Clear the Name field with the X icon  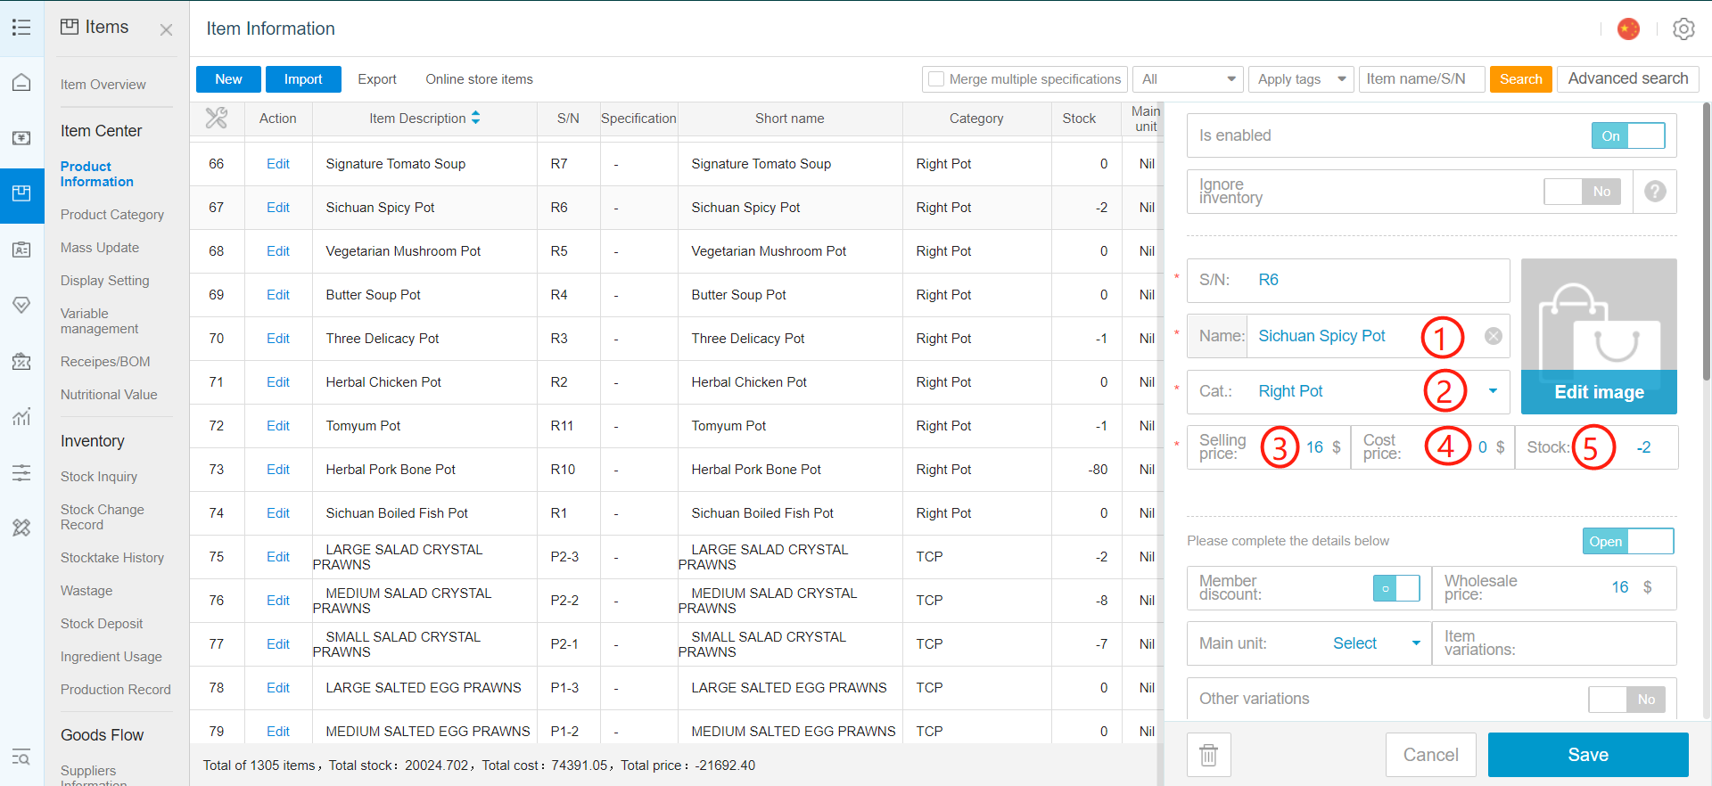click(x=1494, y=336)
